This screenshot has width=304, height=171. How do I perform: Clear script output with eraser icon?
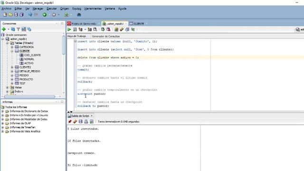point(75,122)
